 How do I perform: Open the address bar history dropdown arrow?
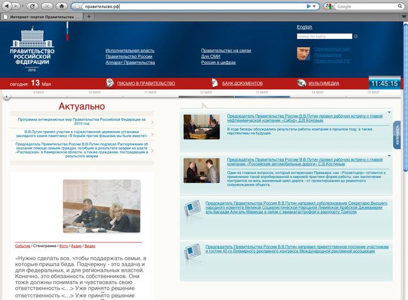click(314, 6)
